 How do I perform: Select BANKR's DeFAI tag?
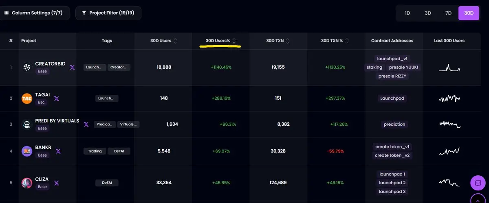tap(119, 151)
